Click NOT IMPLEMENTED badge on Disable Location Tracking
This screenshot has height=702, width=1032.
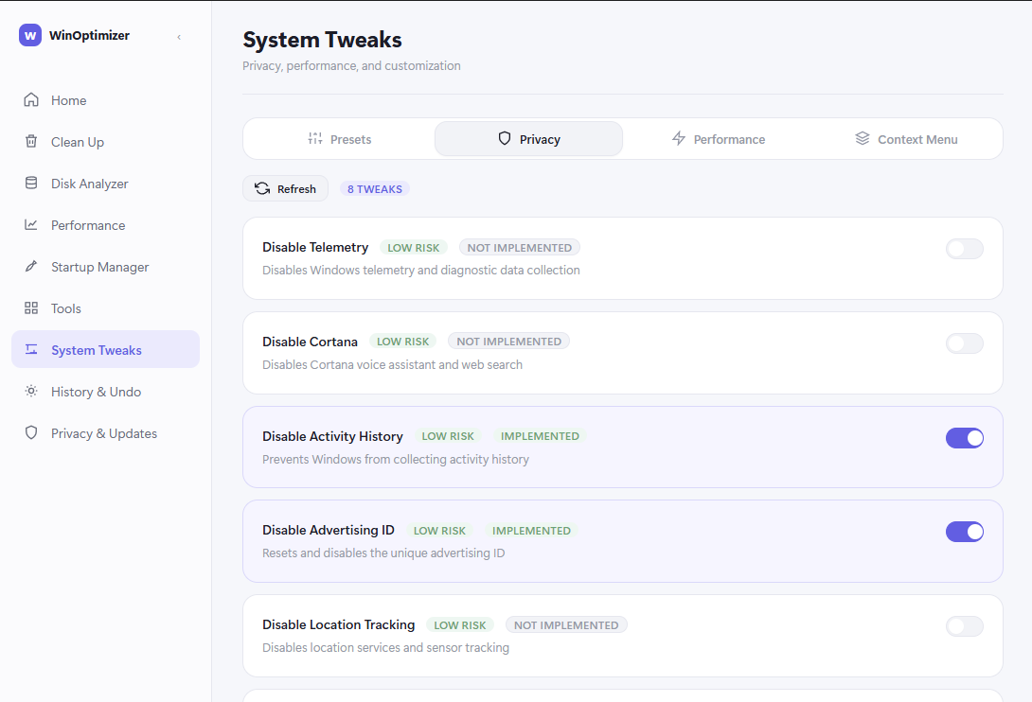coord(566,625)
